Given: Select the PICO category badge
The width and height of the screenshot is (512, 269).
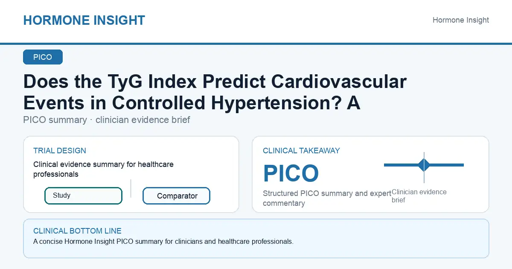Looking at the screenshot, I should (43, 57).
